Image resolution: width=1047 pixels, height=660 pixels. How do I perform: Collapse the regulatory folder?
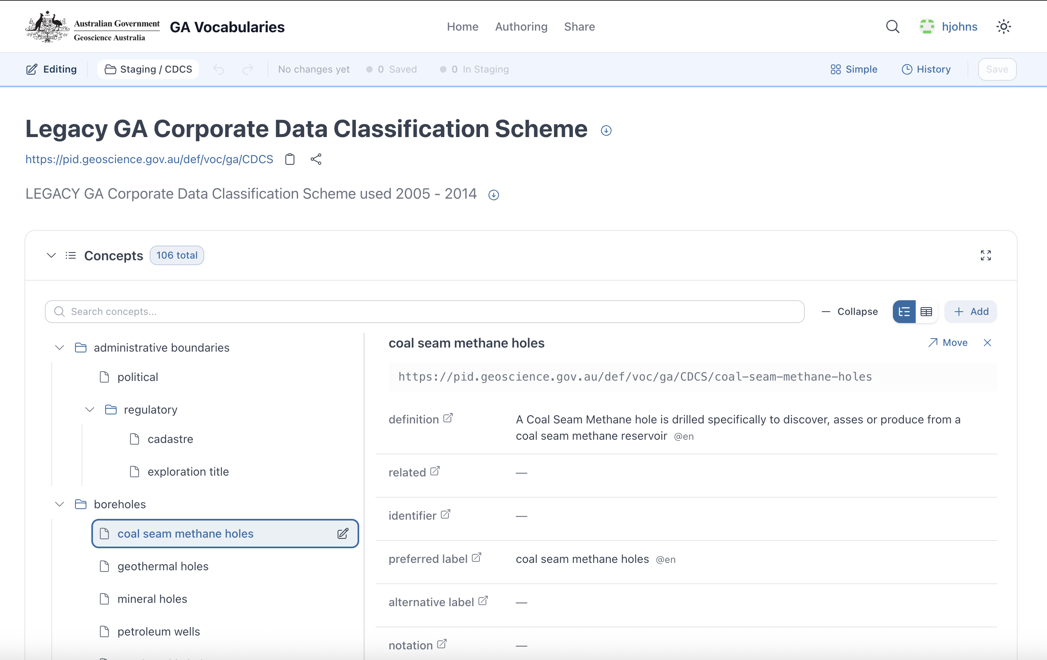coord(90,410)
